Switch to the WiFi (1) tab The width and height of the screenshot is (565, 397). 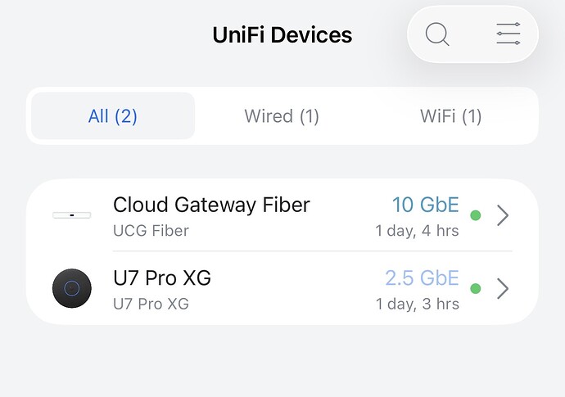pyautogui.click(x=451, y=116)
